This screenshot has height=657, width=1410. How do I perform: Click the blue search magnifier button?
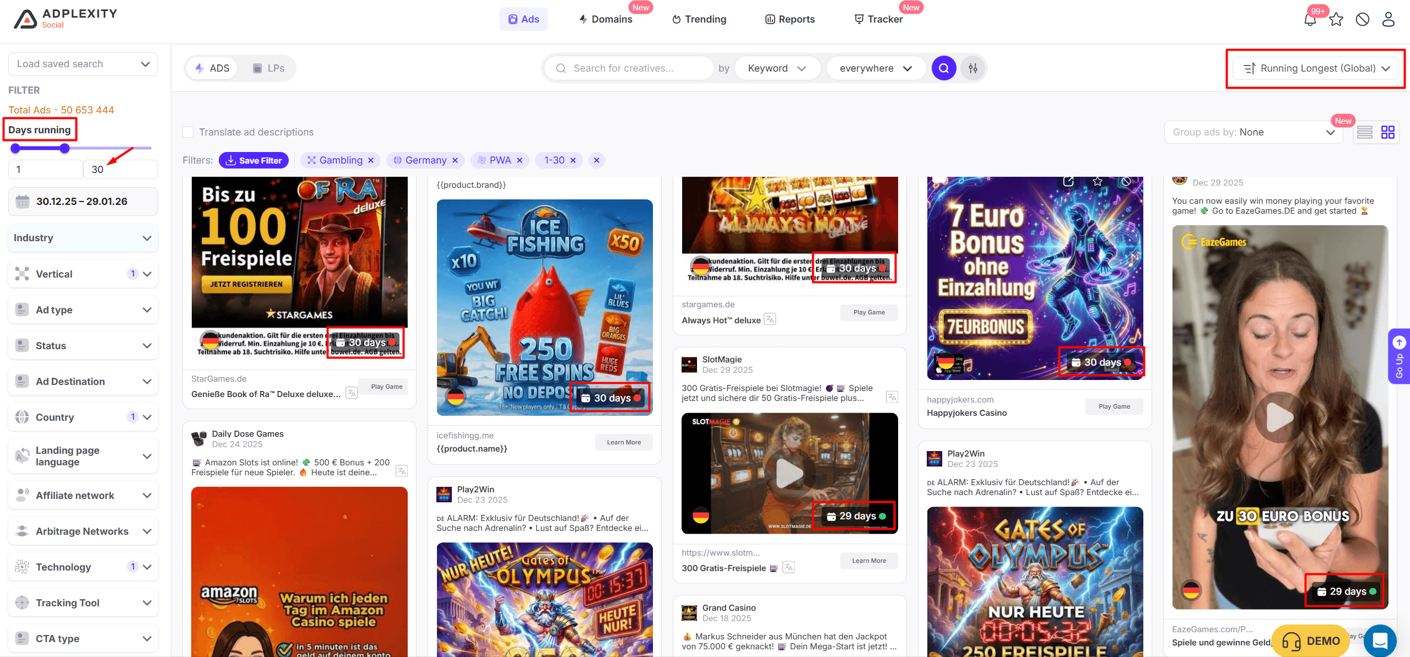tap(943, 68)
